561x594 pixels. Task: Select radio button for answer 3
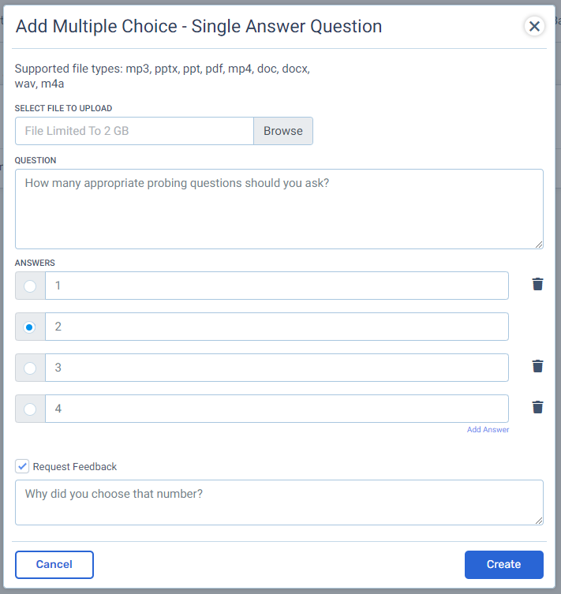[x=30, y=368]
